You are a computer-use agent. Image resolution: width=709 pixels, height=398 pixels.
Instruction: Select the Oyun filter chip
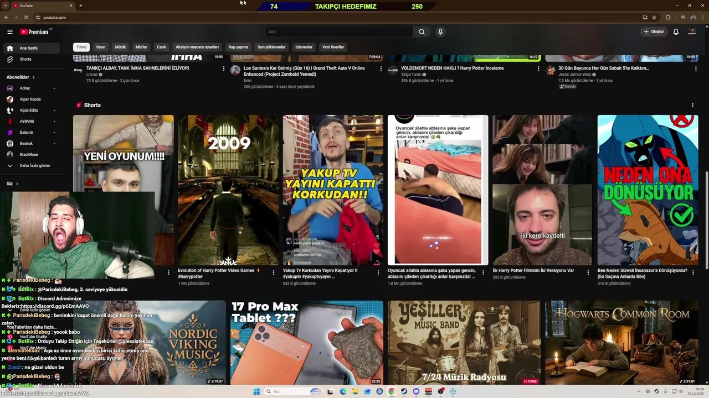click(x=101, y=47)
